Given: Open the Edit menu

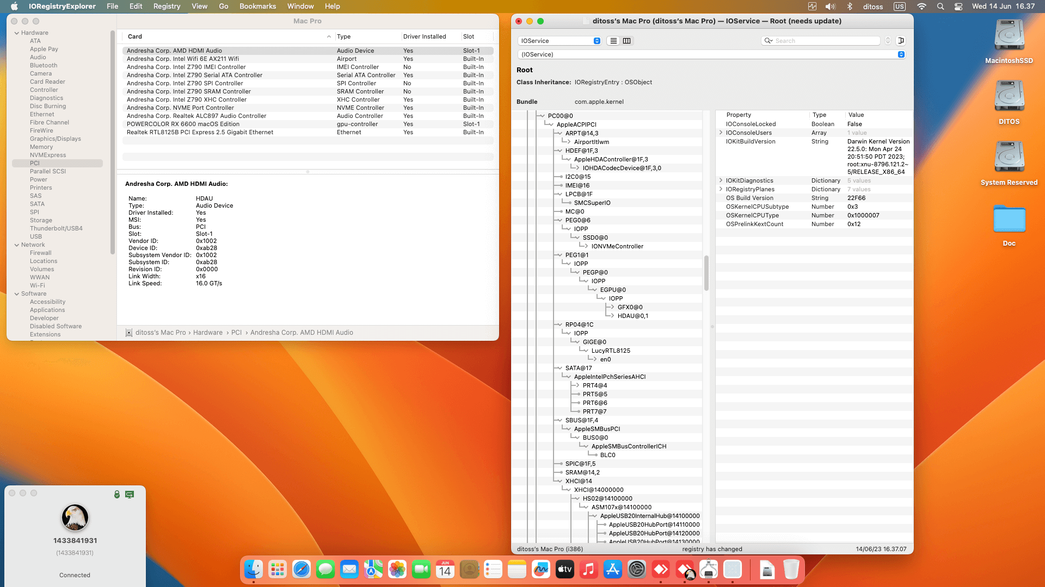Looking at the screenshot, I should pyautogui.click(x=136, y=7).
